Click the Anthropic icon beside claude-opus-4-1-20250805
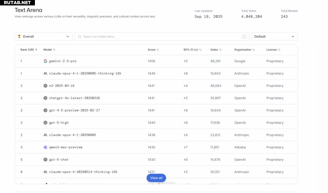Screen dimensions: 328x193 [x=45, y=135]
